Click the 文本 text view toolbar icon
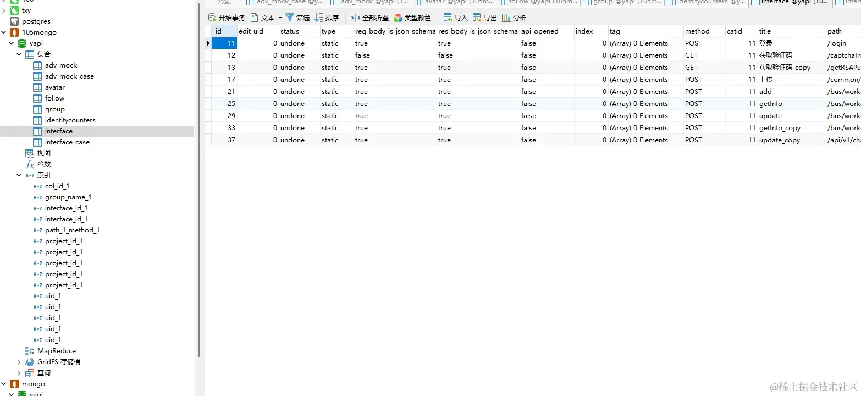The width and height of the screenshot is (861, 396). point(255,18)
